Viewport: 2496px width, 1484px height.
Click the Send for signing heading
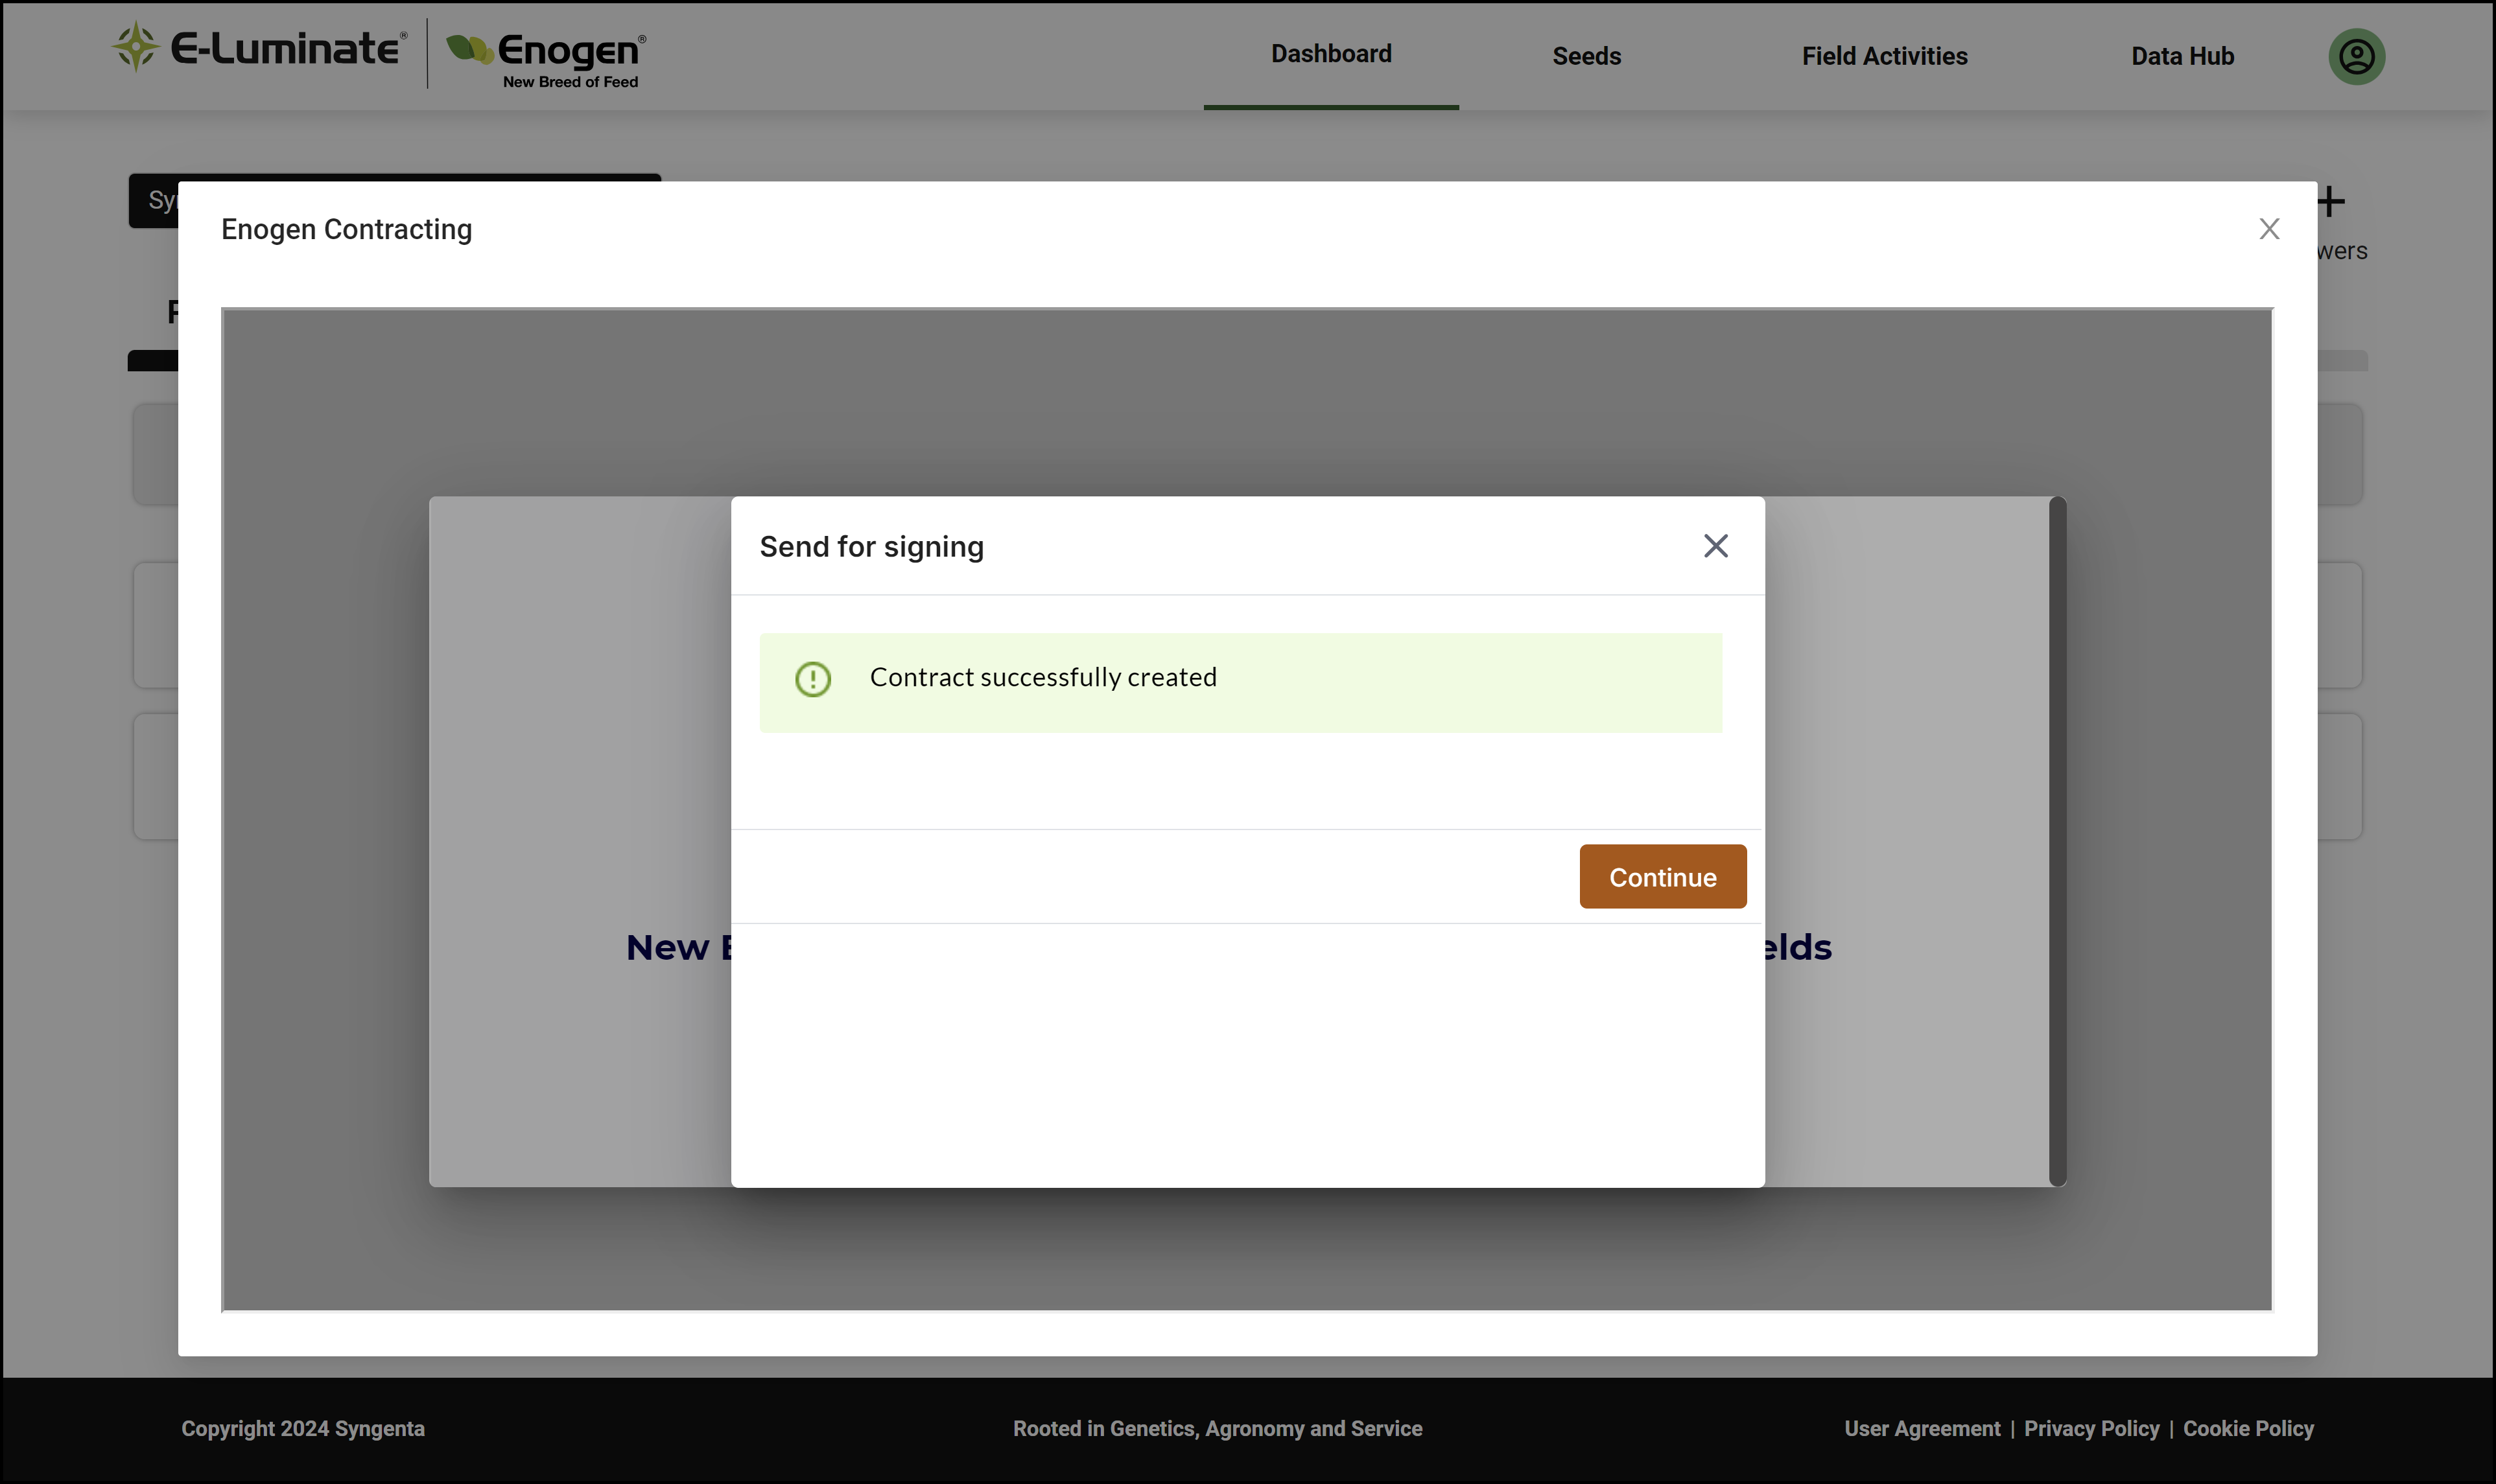pyautogui.click(x=871, y=546)
